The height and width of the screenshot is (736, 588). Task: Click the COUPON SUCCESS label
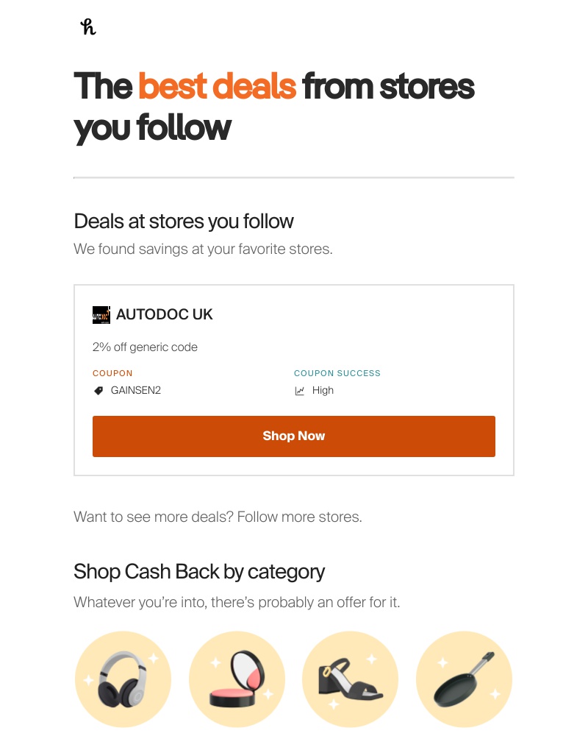point(337,373)
